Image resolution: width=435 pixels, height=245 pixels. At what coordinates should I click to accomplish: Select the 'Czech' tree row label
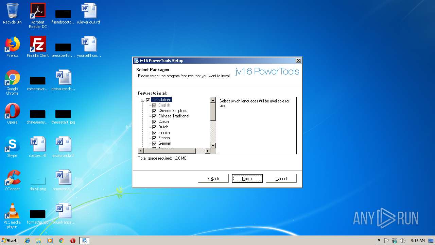(163, 121)
